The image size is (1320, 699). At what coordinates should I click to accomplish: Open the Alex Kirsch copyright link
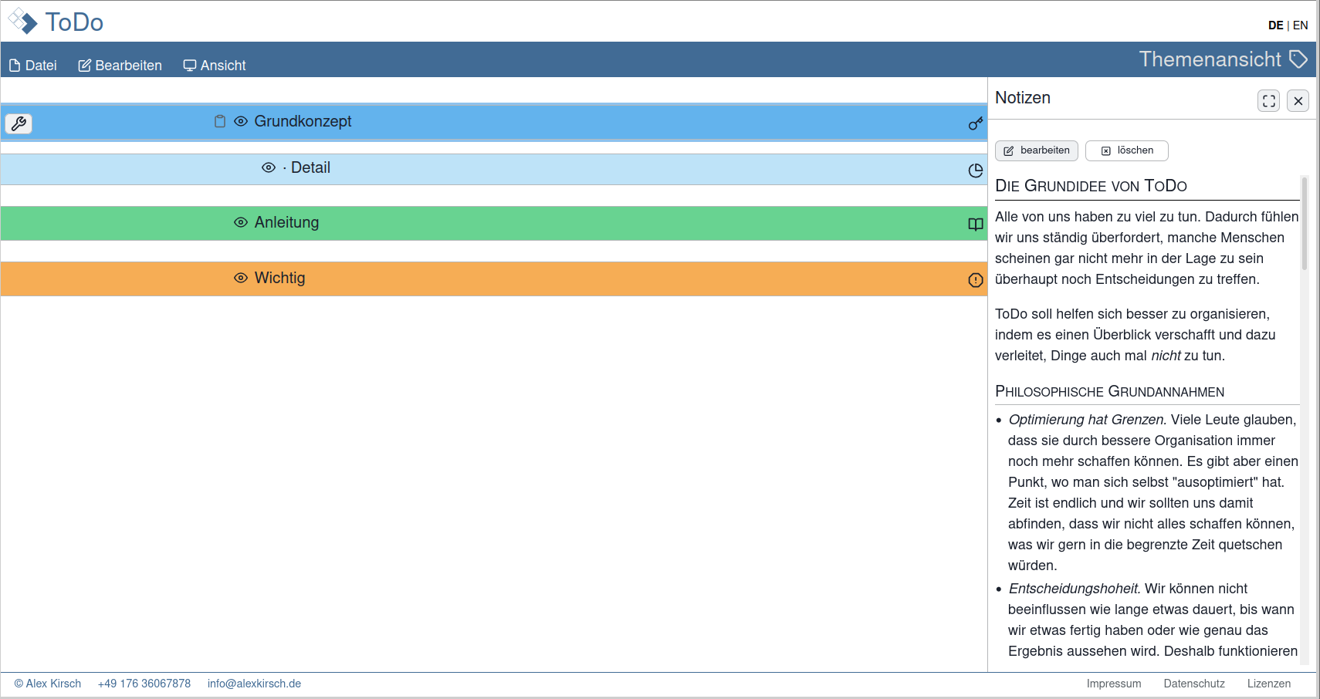click(x=48, y=684)
